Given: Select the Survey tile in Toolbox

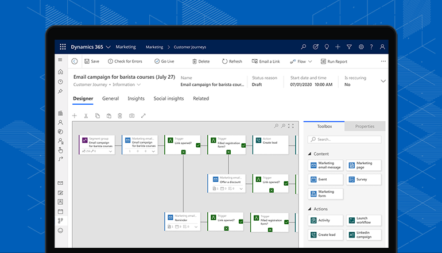Looking at the screenshot, I should [x=364, y=179].
